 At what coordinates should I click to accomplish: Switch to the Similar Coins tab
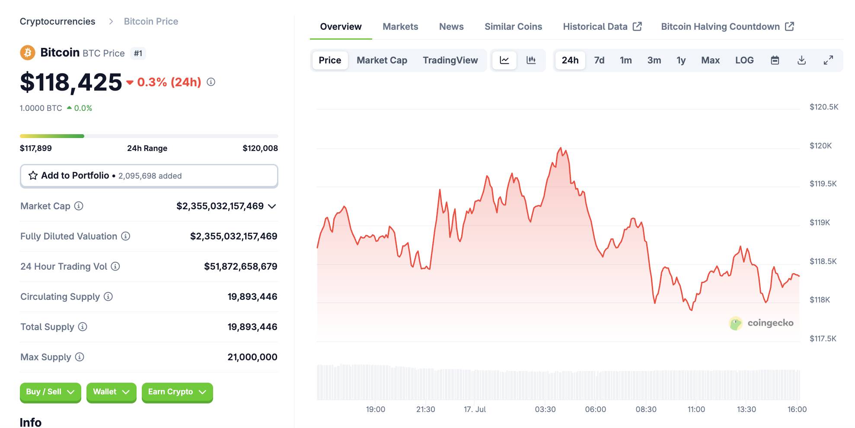coord(513,27)
